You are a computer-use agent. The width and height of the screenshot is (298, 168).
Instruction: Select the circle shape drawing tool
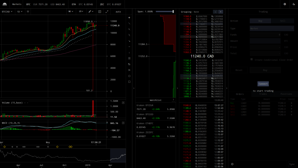(x=129, y=76)
